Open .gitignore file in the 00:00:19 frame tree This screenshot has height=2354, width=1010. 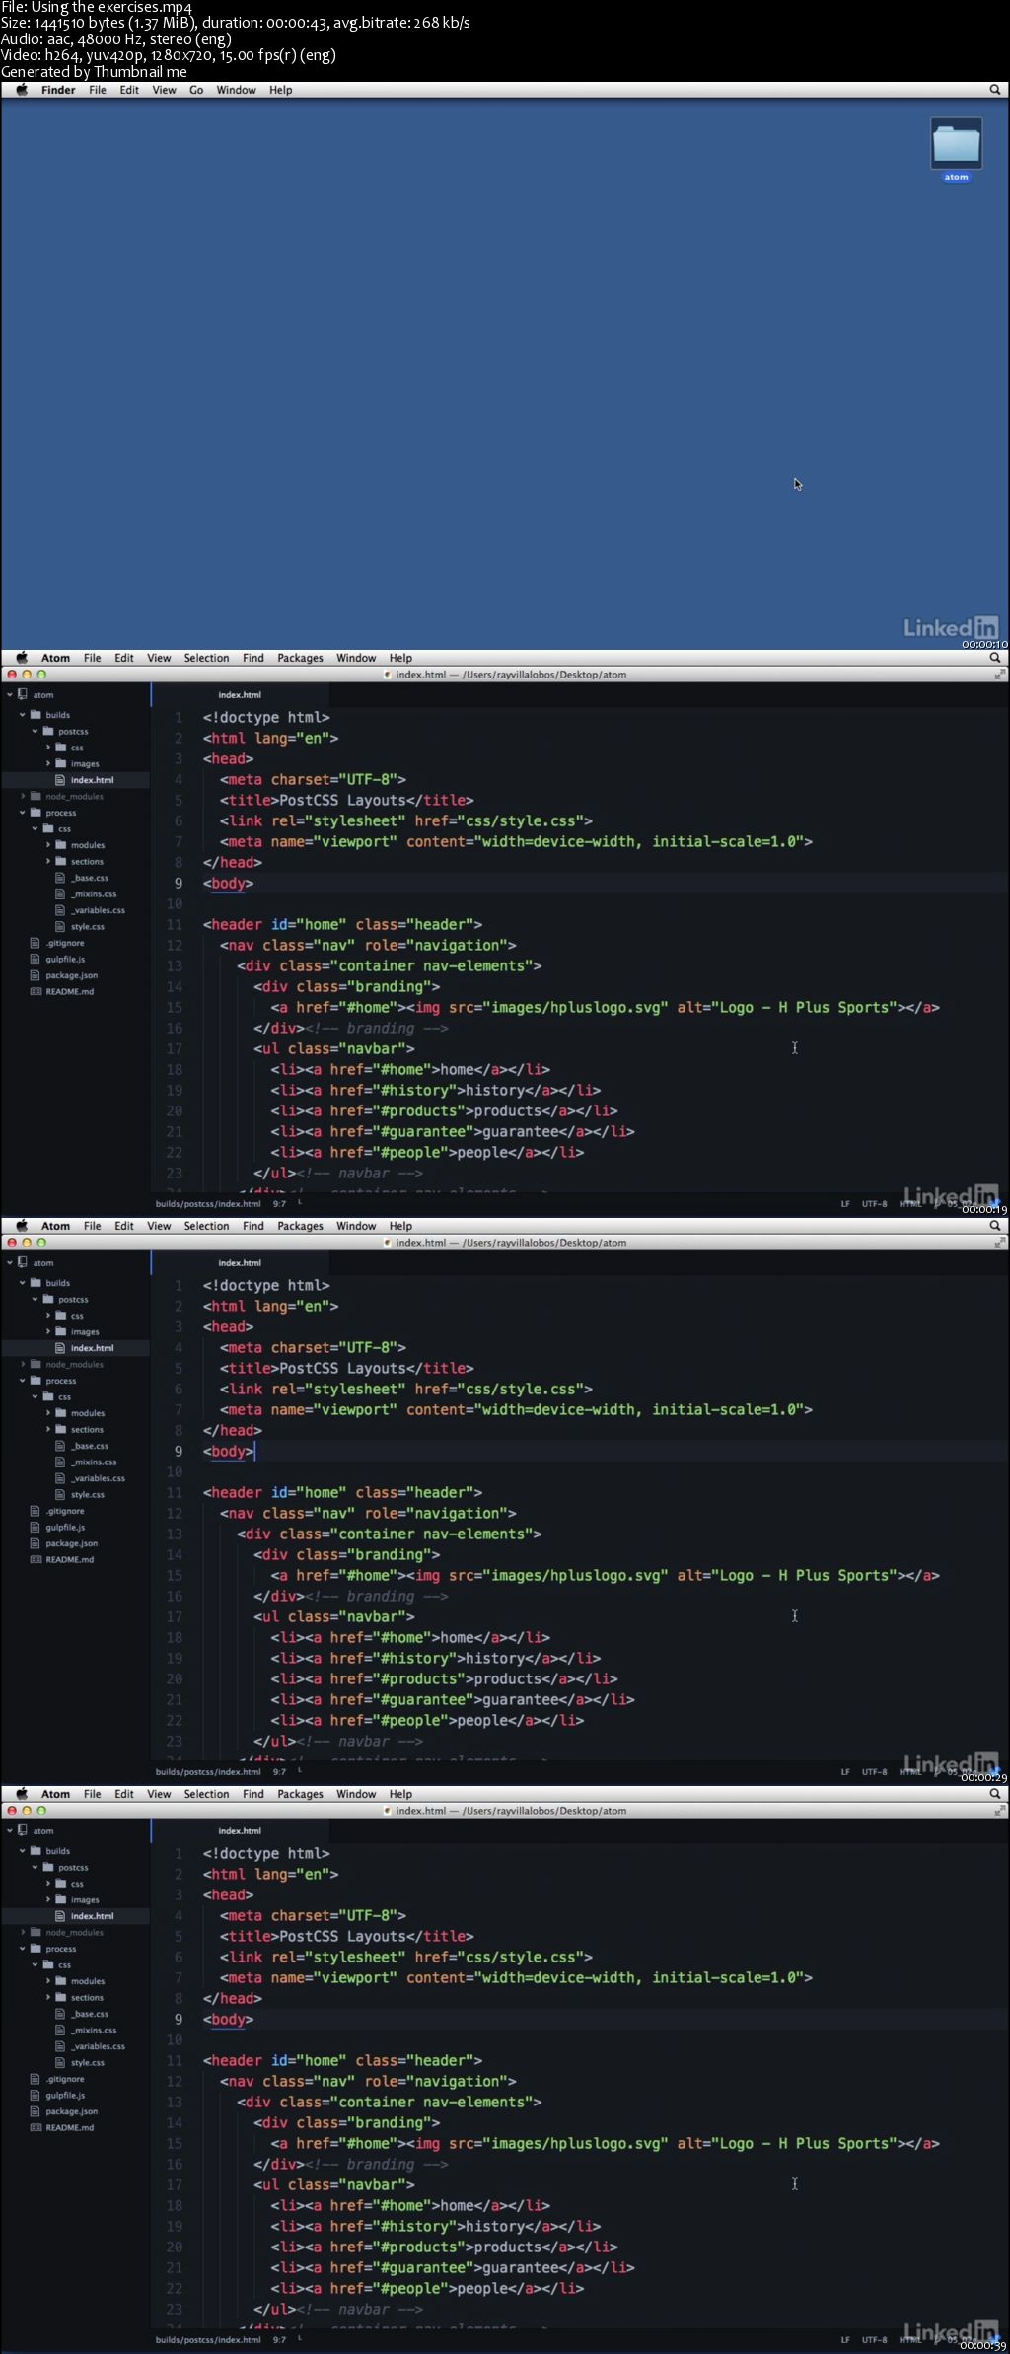[65, 943]
